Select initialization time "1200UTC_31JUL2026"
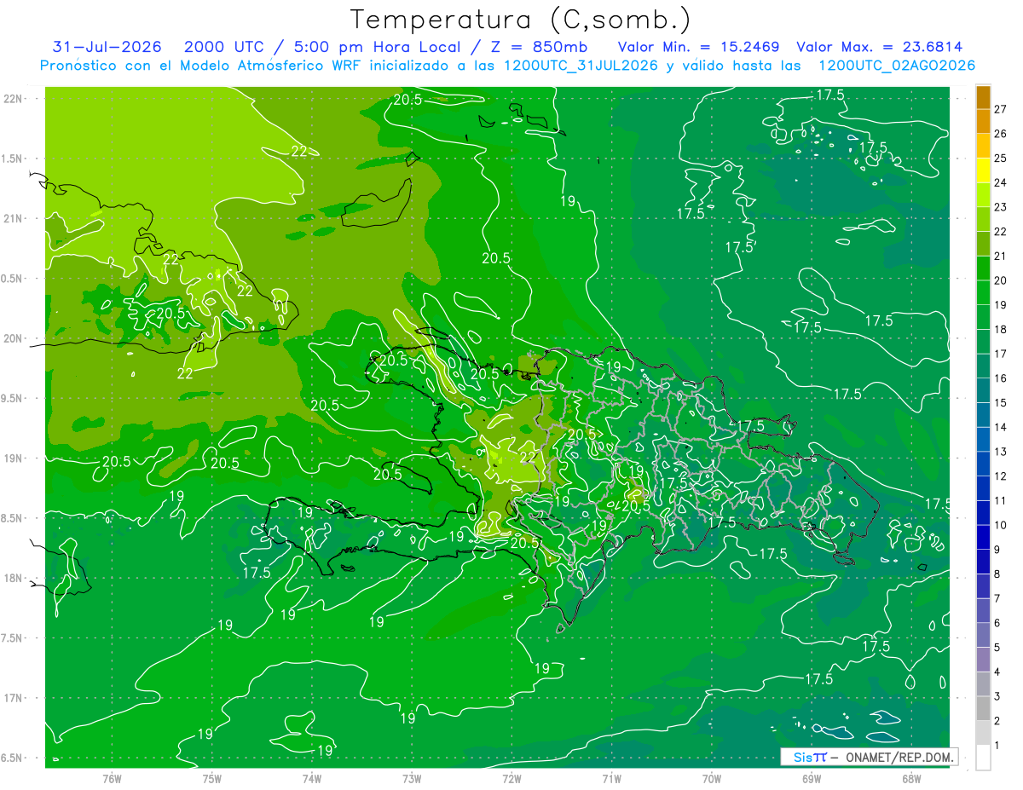This screenshot has height=790, width=1023. [x=580, y=66]
